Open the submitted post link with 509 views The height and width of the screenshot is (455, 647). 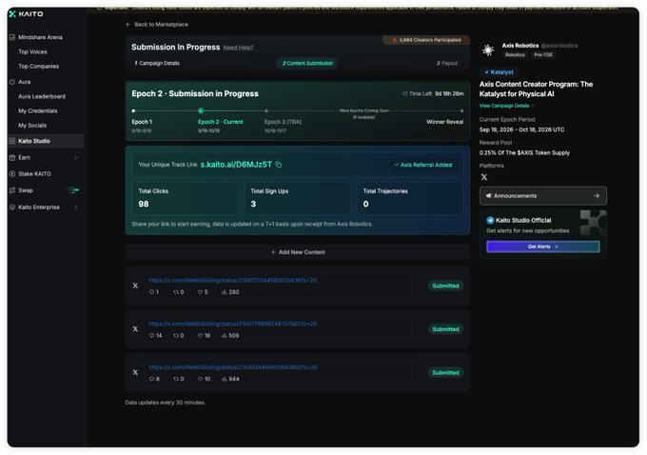point(233,324)
